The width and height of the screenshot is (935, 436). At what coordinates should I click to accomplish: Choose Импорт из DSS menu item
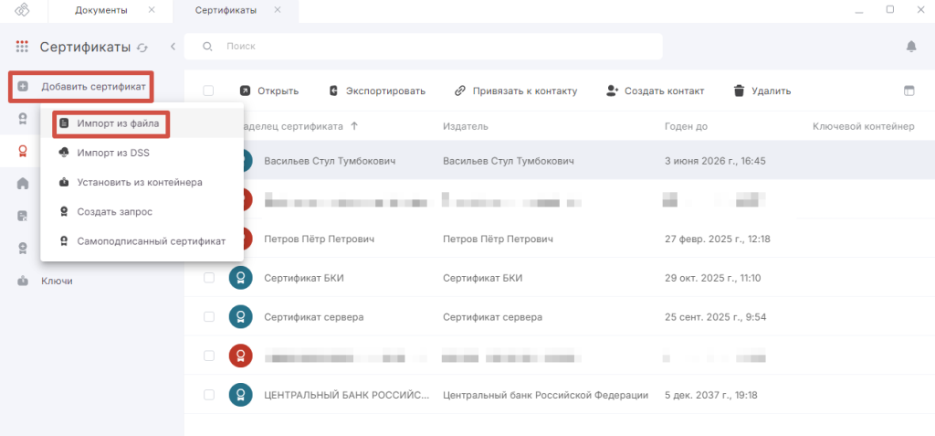click(142, 153)
